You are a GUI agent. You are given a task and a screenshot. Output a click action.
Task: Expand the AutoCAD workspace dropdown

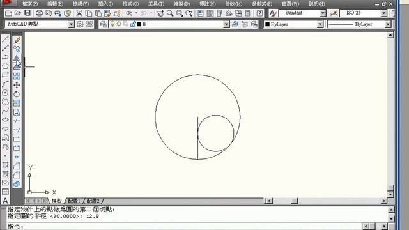71,24
